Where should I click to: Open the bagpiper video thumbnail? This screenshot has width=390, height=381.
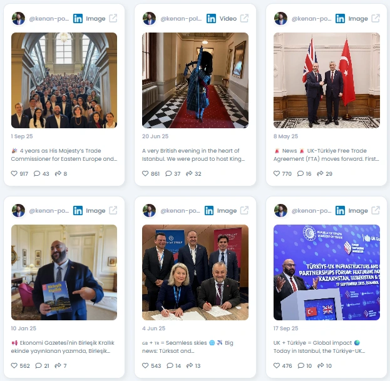[195, 80]
